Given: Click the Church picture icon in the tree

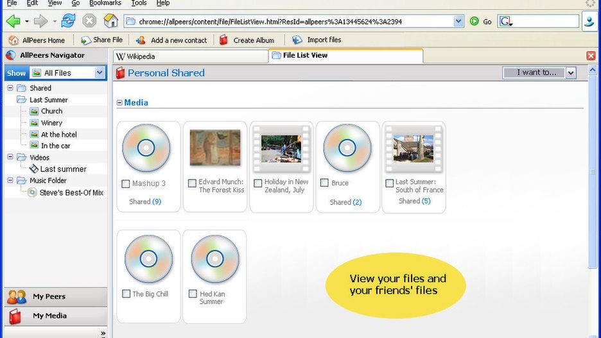Looking at the screenshot, I should pyautogui.click(x=34, y=111).
